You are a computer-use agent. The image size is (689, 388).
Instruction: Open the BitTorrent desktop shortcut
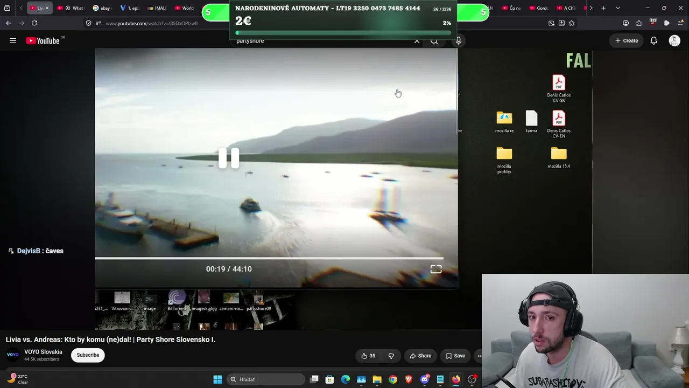177,301
